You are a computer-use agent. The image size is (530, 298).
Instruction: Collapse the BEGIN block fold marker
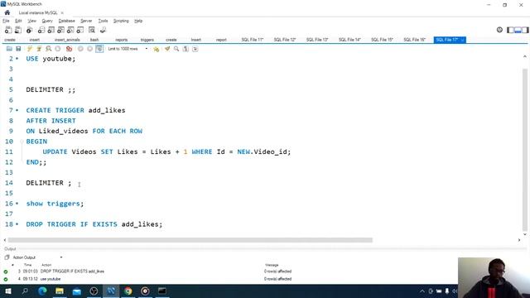(22, 142)
